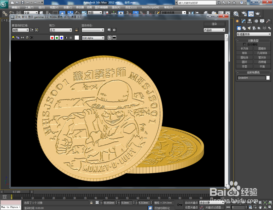Click the Open File folder icon in title bar
This screenshot has width=273, height=210.
pos(17,2)
